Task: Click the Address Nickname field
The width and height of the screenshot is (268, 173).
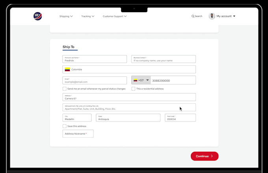Action: tap(78, 134)
